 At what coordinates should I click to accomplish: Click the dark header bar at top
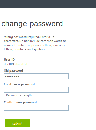tap(48, 4)
